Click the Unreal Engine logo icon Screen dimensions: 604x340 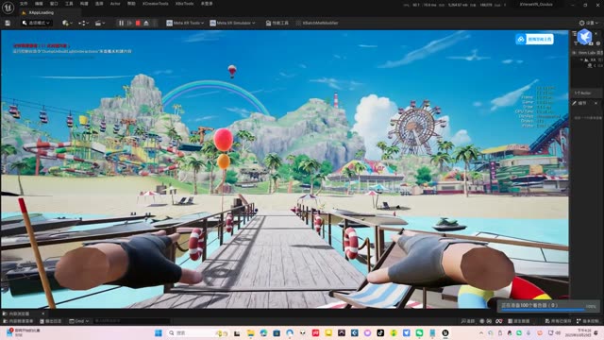8,8
